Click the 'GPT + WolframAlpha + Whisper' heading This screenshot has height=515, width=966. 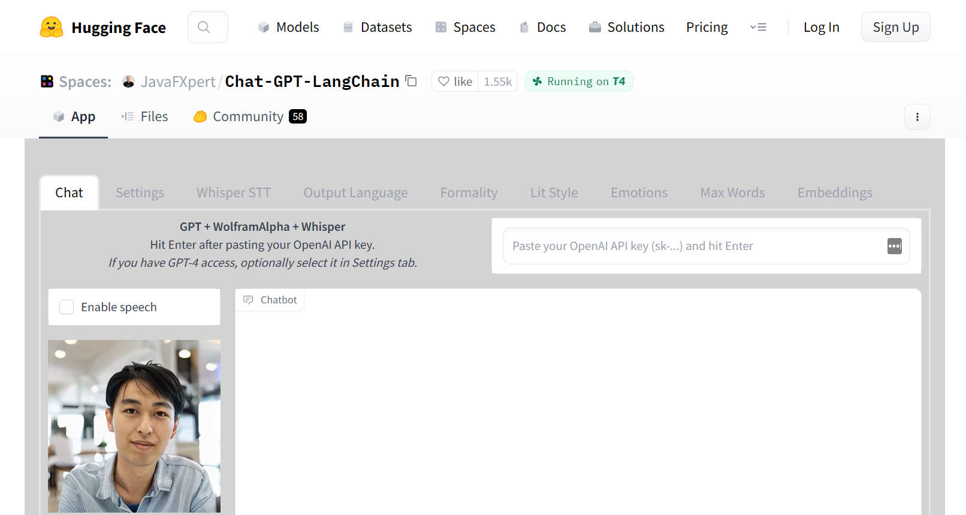click(x=262, y=227)
